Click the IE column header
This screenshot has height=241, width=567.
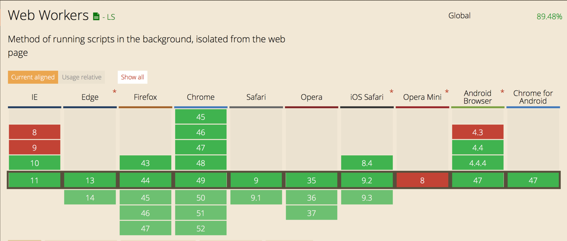point(34,97)
